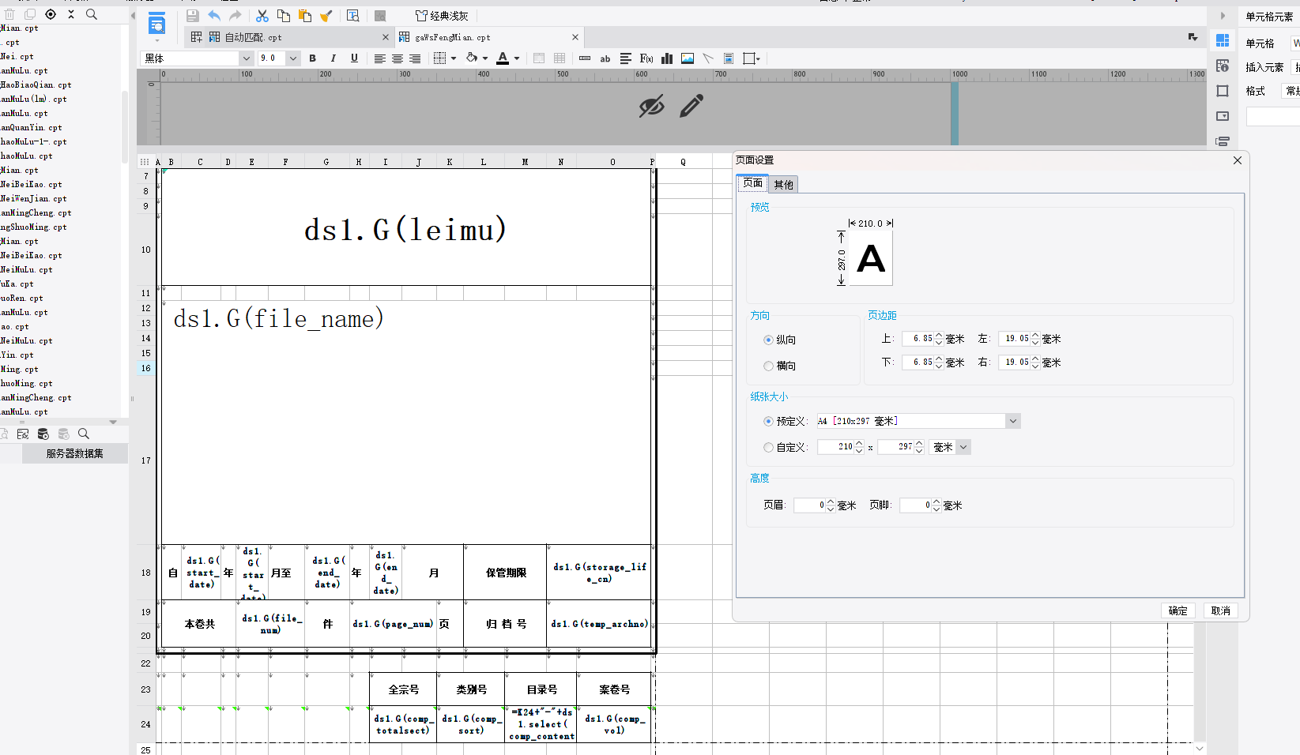Undo the last action

(x=214, y=15)
